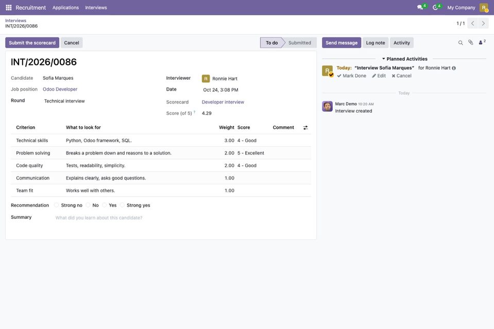Open the Recruitment app menu
Image resolution: width=494 pixels, height=329 pixels.
click(30, 8)
